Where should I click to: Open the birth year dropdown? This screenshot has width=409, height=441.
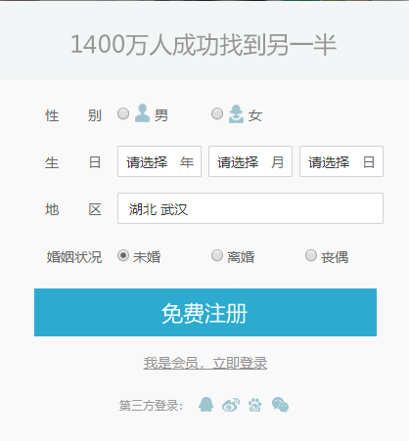[159, 161]
